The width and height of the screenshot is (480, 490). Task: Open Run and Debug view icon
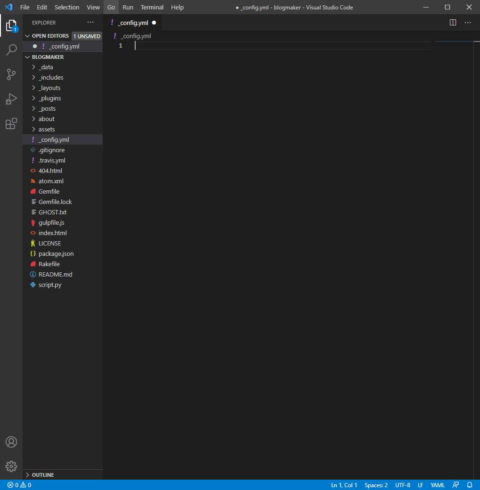[11, 99]
